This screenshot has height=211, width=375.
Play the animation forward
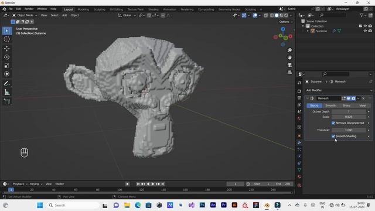pyautogui.click(x=153, y=184)
